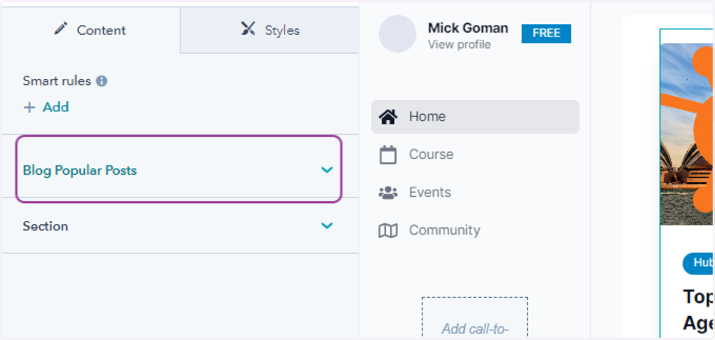Screen dimensions: 715x340
Task: Switch to the Styles tab
Action: click(x=269, y=30)
